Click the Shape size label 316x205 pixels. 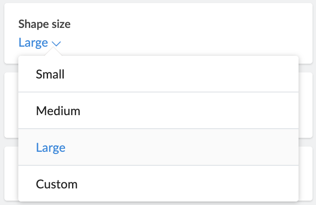[x=44, y=24]
